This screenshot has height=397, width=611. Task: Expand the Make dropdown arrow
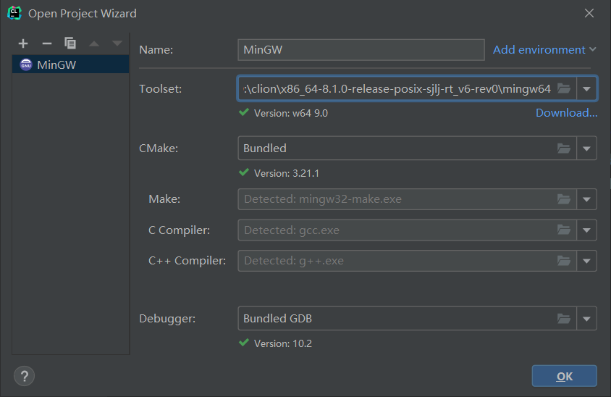586,199
